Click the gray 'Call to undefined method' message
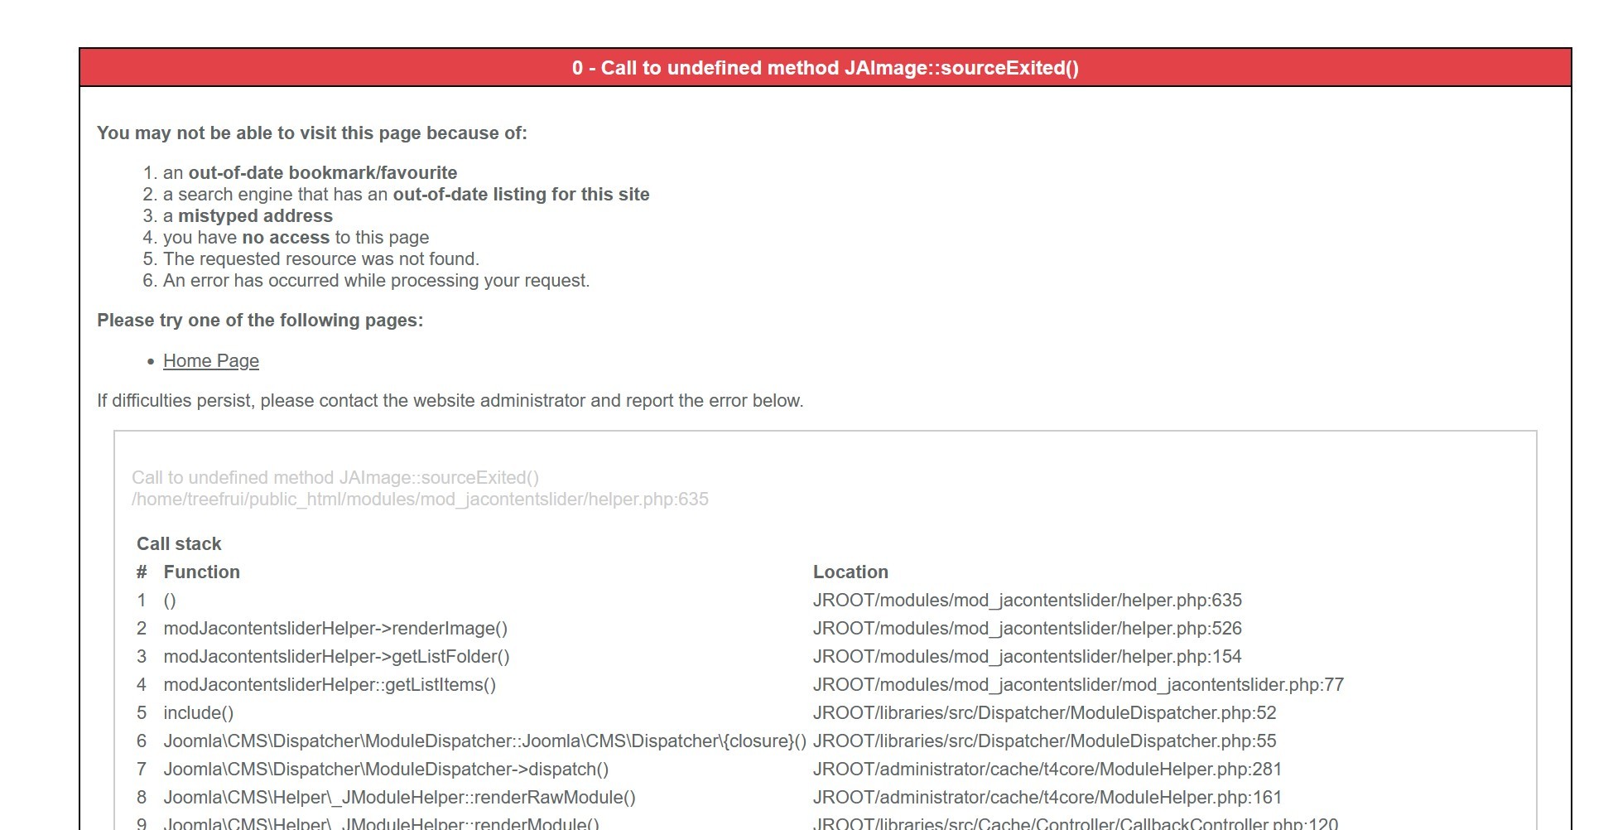The height and width of the screenshot is (830, 1613). [335, 478]
